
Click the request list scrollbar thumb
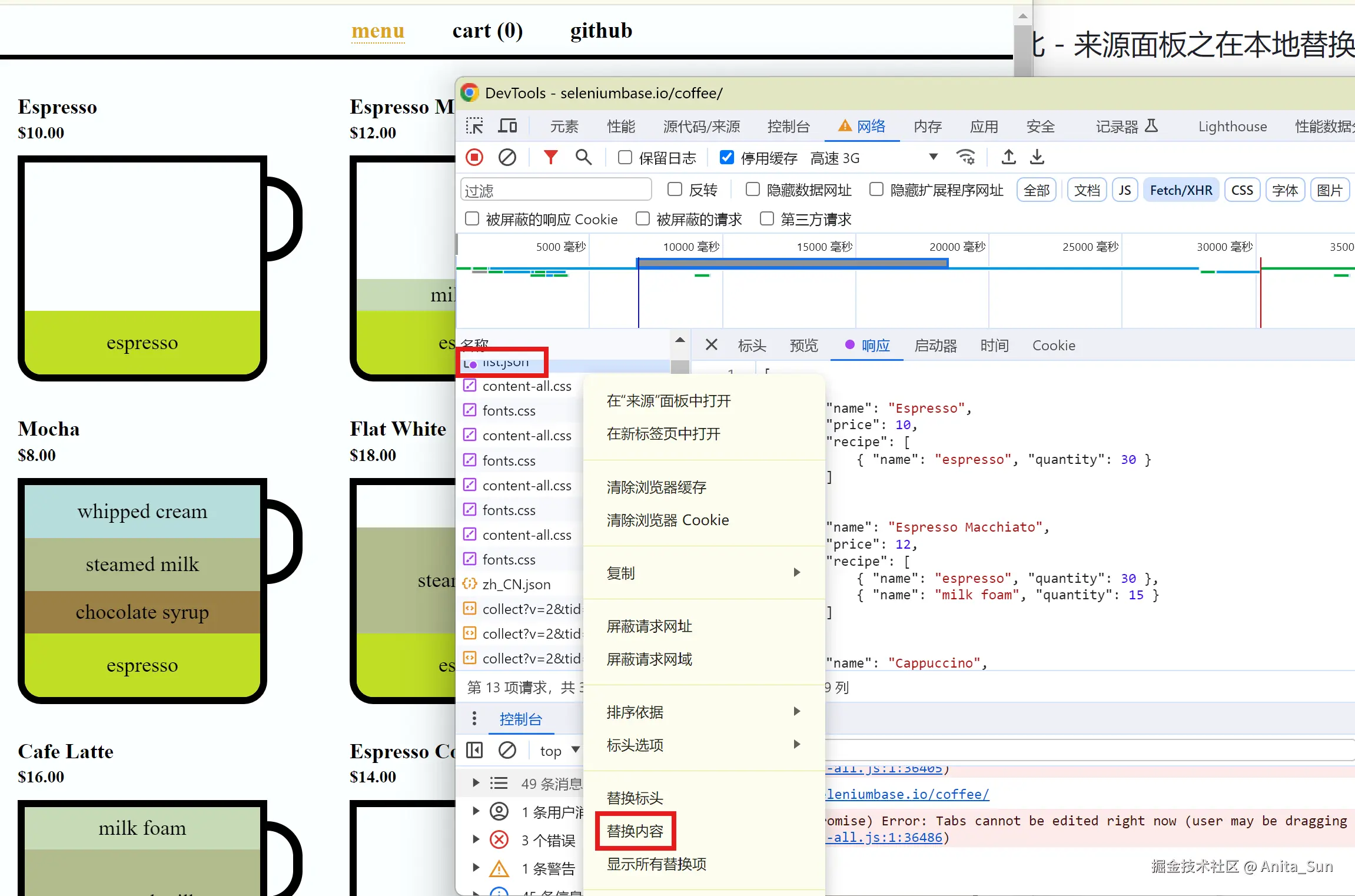pyautogui.click(x=680, y=366)
